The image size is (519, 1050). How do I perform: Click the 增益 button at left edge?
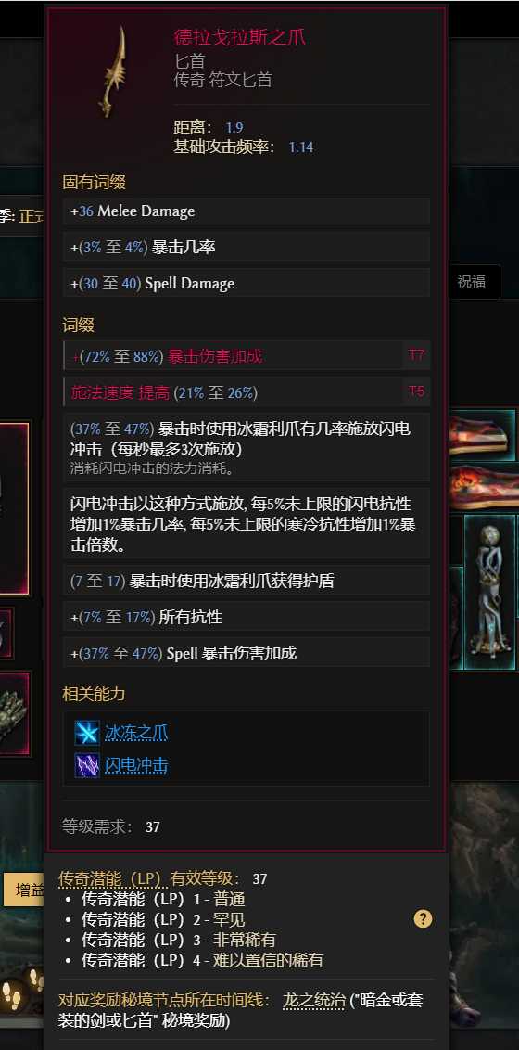24,890
